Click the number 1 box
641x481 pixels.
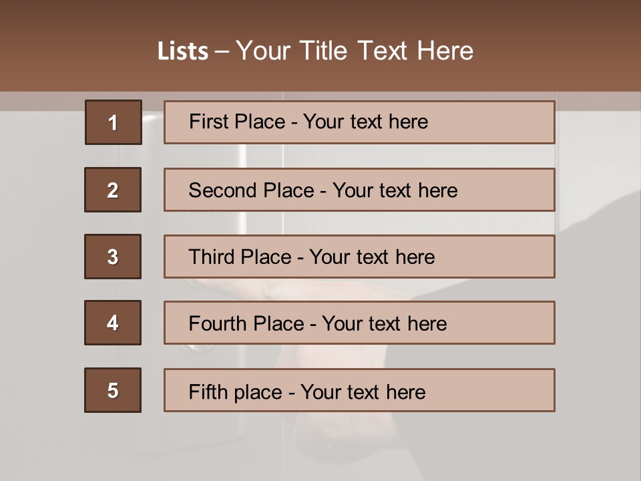pyautogui.click(x=113, y=122)
